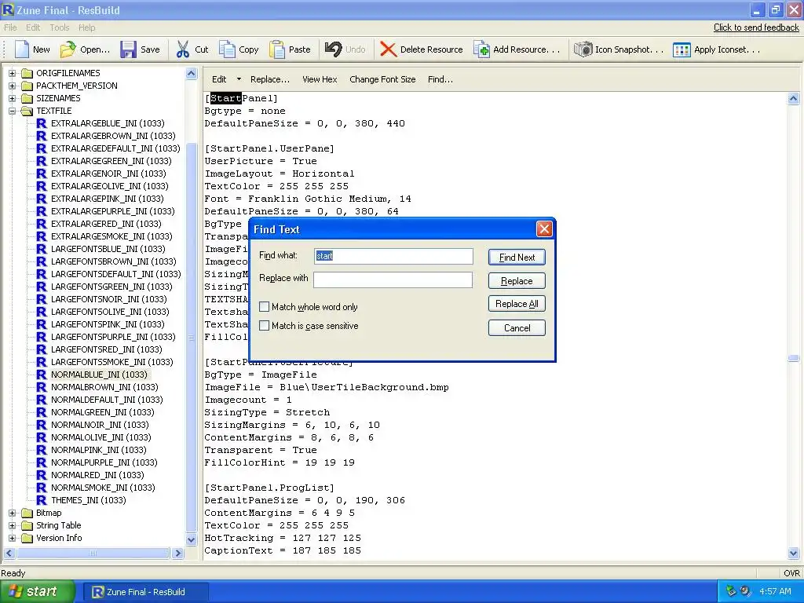Click the NORMALSMOKE_INI (1033) resource icon
Screen dimensions: 804x603
[x=42, y=488]
